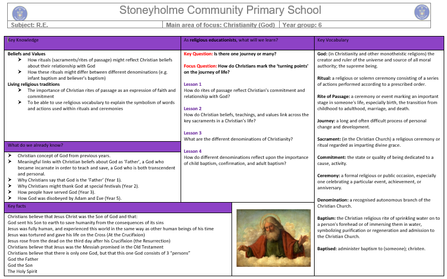
Task: Click the 'Key facts' section header
Action: click(117, 206)
